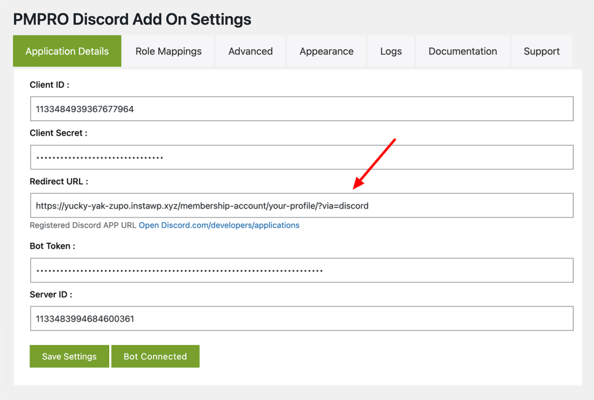594x400 pixels.
Task: Click the Redirect URL input field
Action: [302, 205]
